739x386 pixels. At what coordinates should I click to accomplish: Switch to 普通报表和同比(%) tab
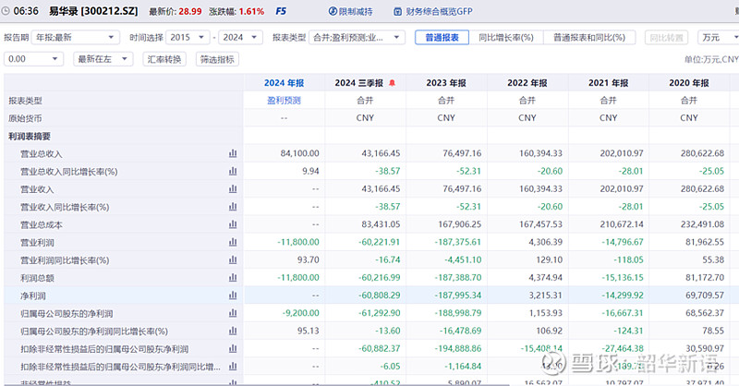click(x=589, y=37)
